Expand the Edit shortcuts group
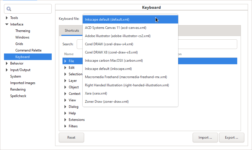252x150 pixels. pyautogui.click(x=65, y=68)
